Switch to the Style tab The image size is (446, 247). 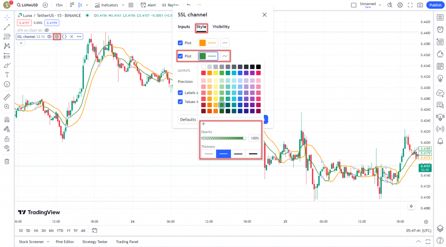[x=201, y=26]
